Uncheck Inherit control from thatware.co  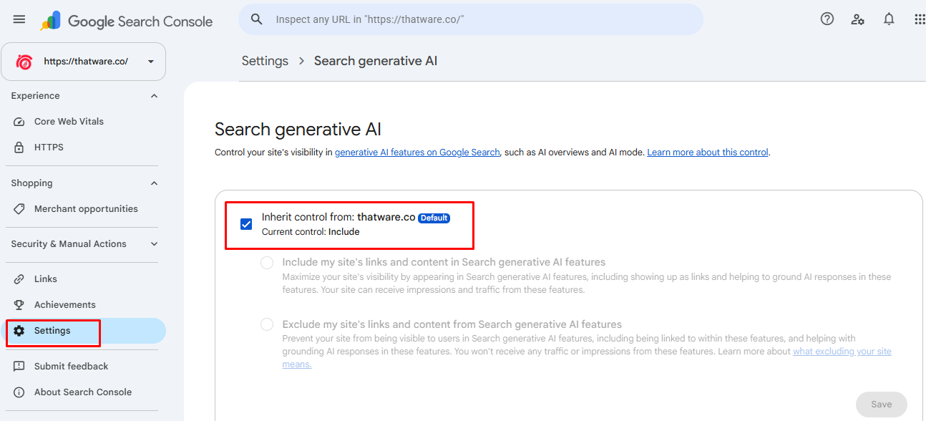[x=246, y=224]
